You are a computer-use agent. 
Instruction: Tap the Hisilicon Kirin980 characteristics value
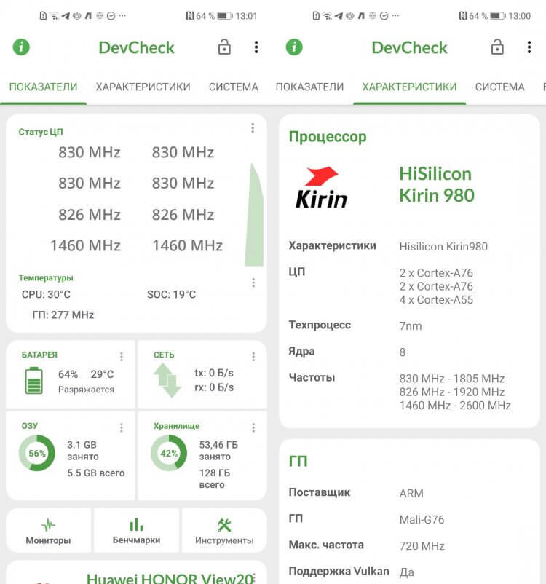(x=443, y=247)
